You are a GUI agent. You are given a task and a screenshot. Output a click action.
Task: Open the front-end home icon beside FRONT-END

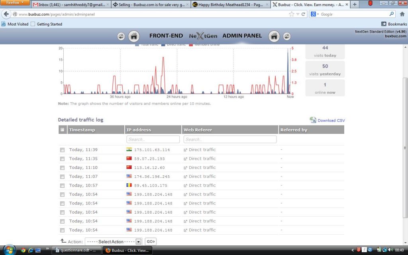(x=134, y=36)
